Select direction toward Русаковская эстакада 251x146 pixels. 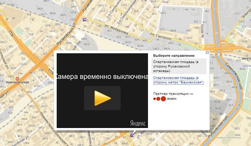[179, 66]
